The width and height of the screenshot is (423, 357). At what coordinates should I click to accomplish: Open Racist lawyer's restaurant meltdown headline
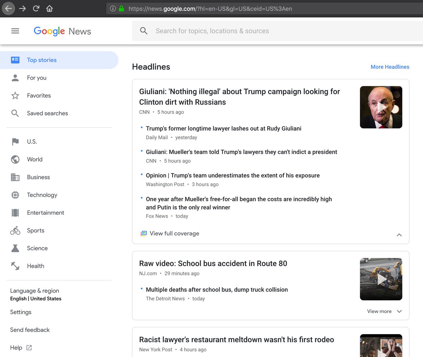click(x=237, y=340)
